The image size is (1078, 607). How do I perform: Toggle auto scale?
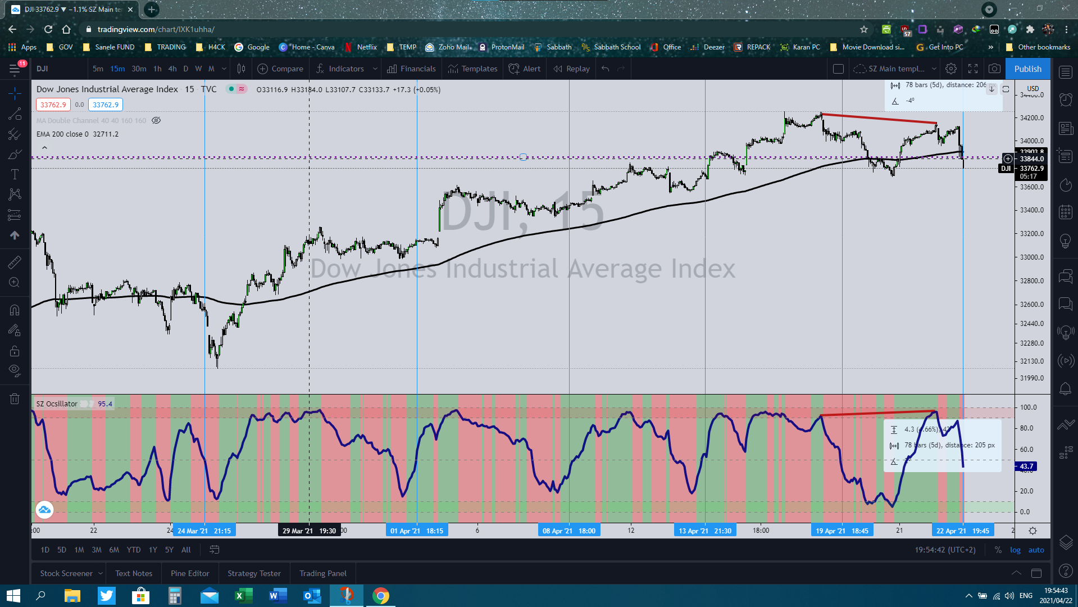1036,550
